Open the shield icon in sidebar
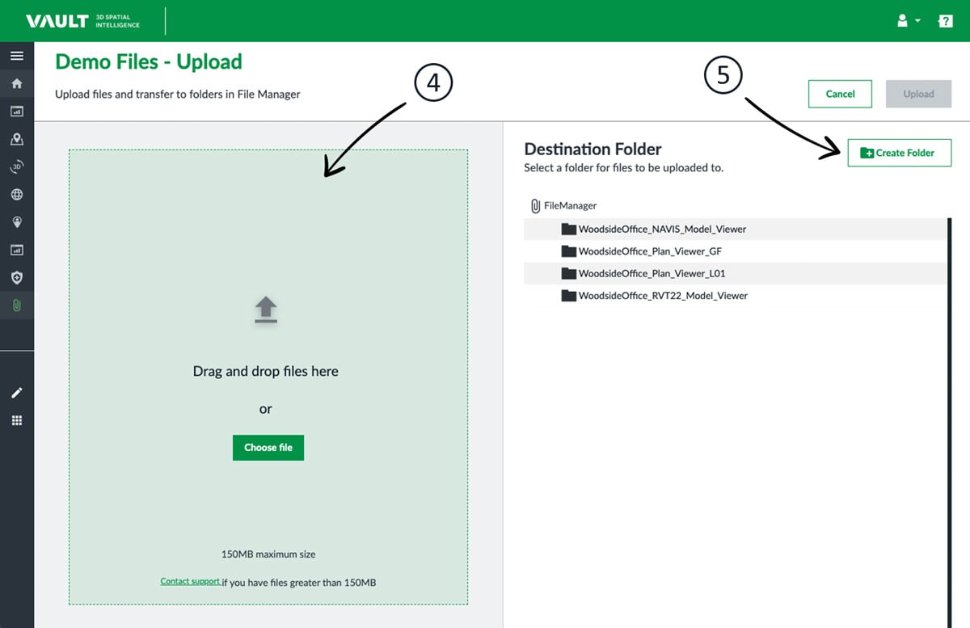The width and height of the screenshot is (970, 628). pyautogui.click(x=16, y=277)
